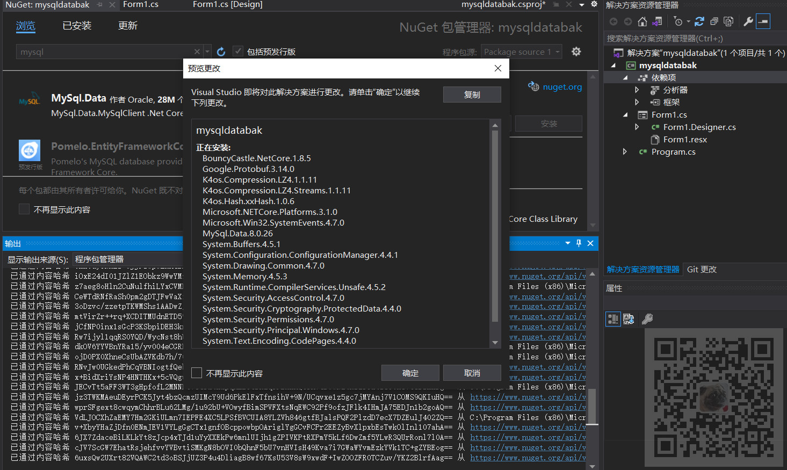
Task: Cancel the preview changes dialog
Action: click(472, 373)
